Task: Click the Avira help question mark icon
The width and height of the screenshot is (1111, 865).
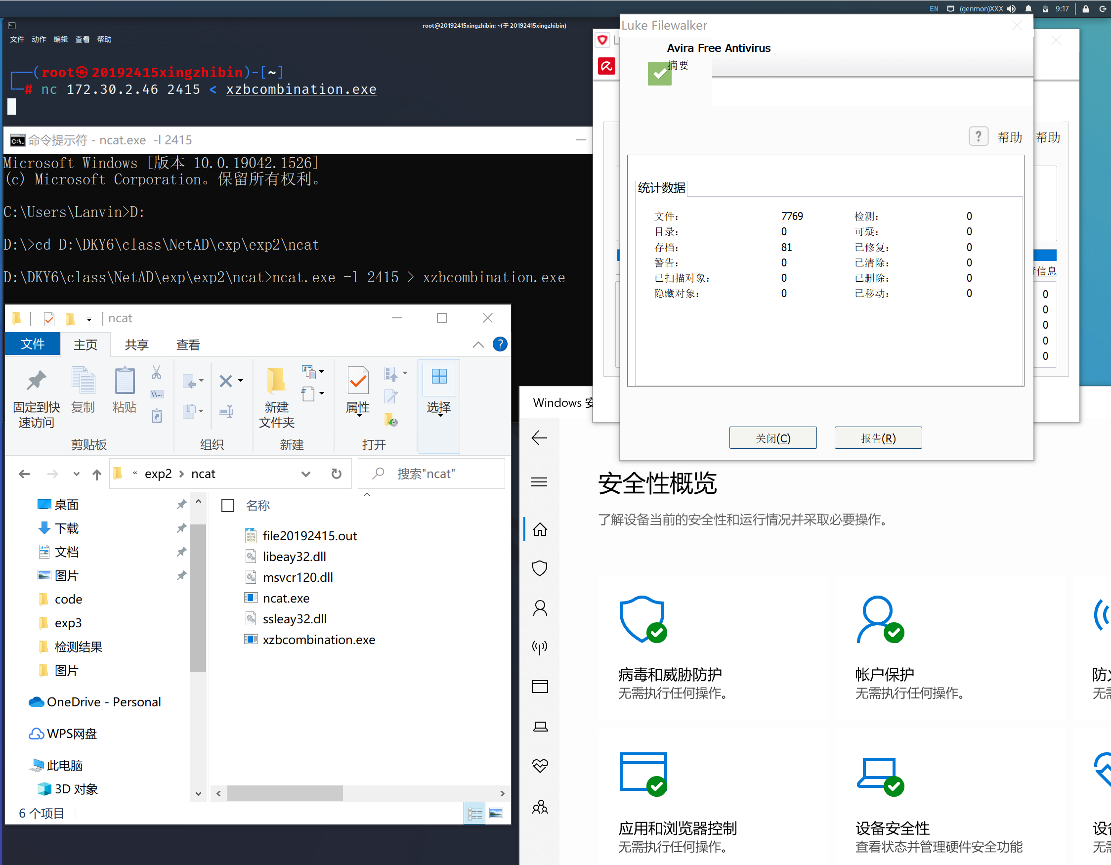Action: (x=978, y=137)
